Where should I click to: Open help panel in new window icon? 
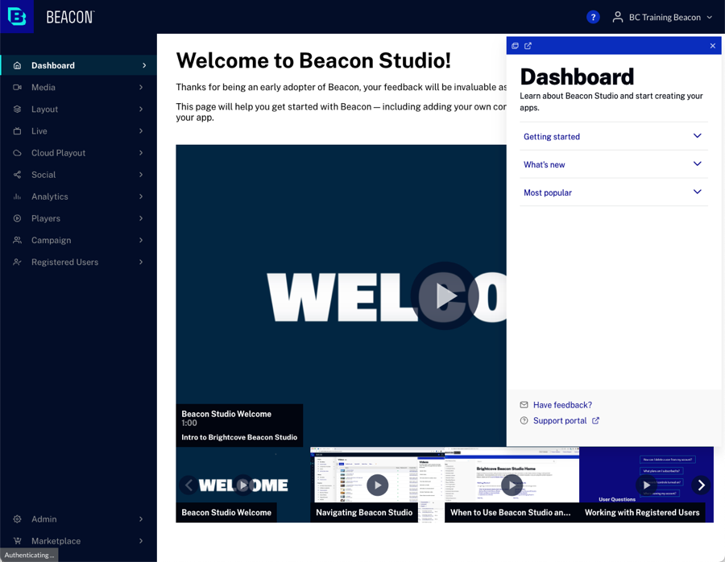pyautogui.click(x=528, y=46)
